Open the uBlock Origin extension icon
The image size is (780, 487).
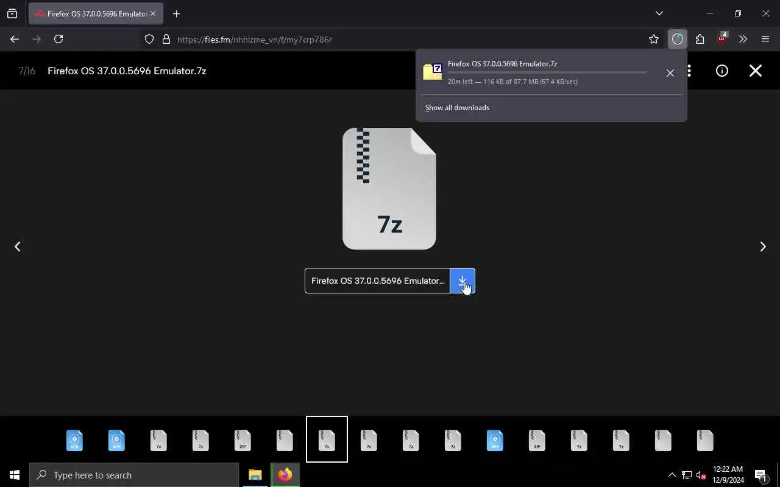[x=721, y=38]
